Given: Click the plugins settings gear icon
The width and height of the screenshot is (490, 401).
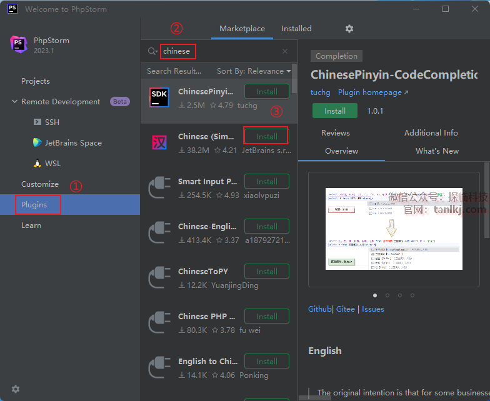Looking at the screenshot, I should pyautogui.click(x=349, y=29).
